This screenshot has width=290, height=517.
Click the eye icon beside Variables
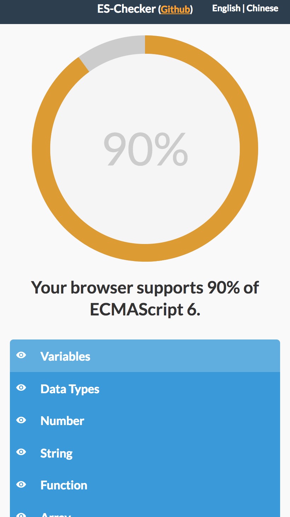point(21,355)
